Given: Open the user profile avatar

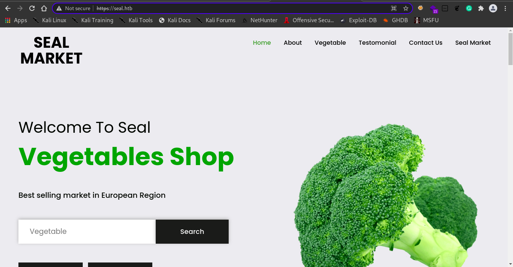Looking at the screenshot, I should click(x=493, y=8).
